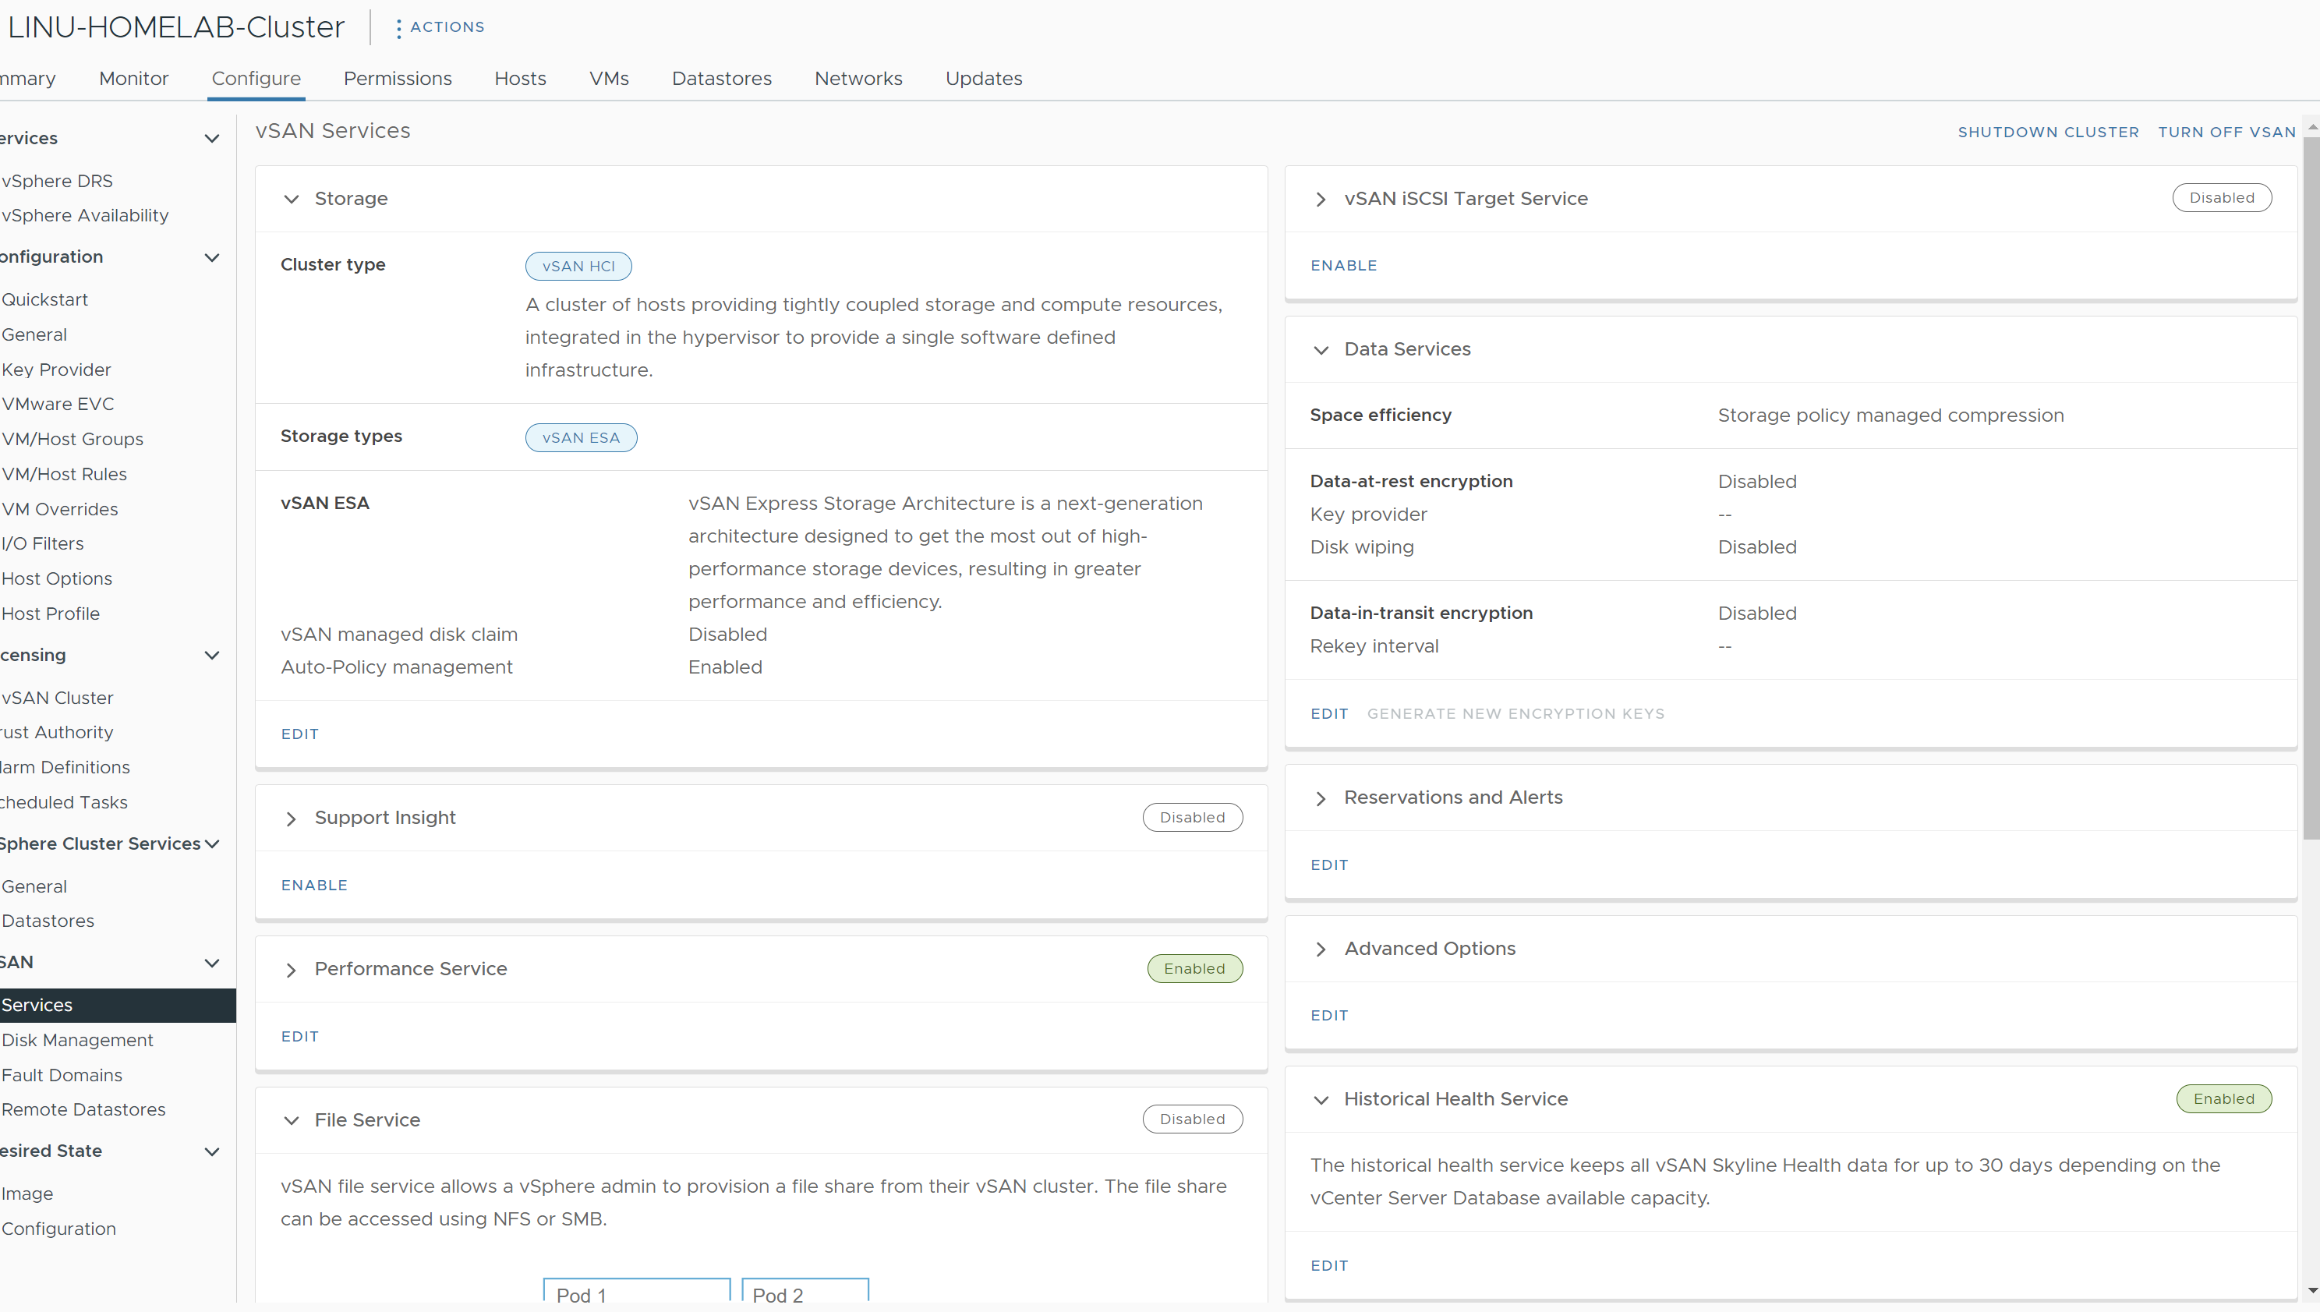The height and width of the screenshot is (1312, 2320).
Task: Open the Networks tab
Action: pos(858,79)
